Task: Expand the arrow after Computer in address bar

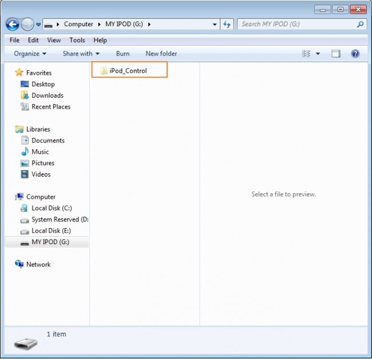Action: (x=100, y=25)
